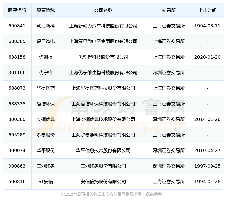Click listing date 2020-01-20
The width and height of the screenshot is (227, 201).
[x=208, y=57]
